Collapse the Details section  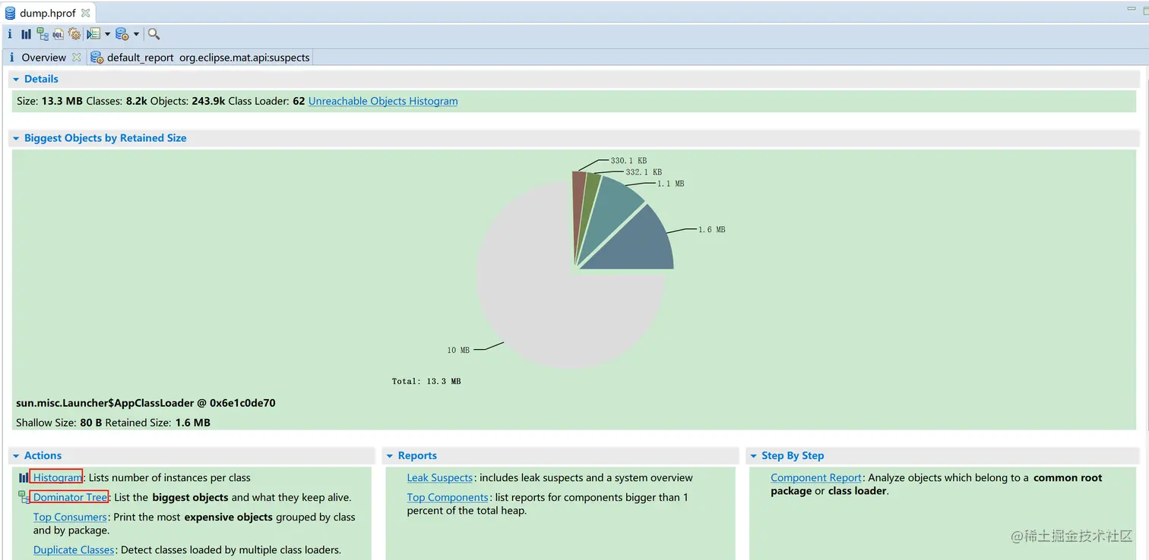[16, 79]
